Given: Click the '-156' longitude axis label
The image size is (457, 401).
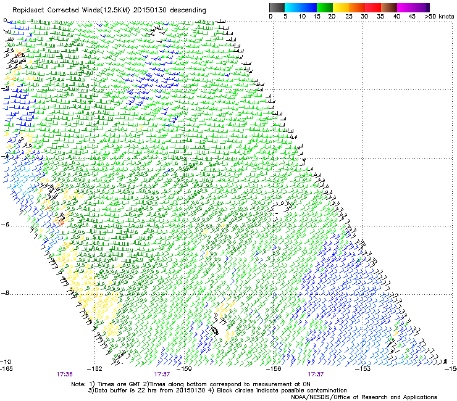Looking at the screenshot, I should tap(274, 369).
